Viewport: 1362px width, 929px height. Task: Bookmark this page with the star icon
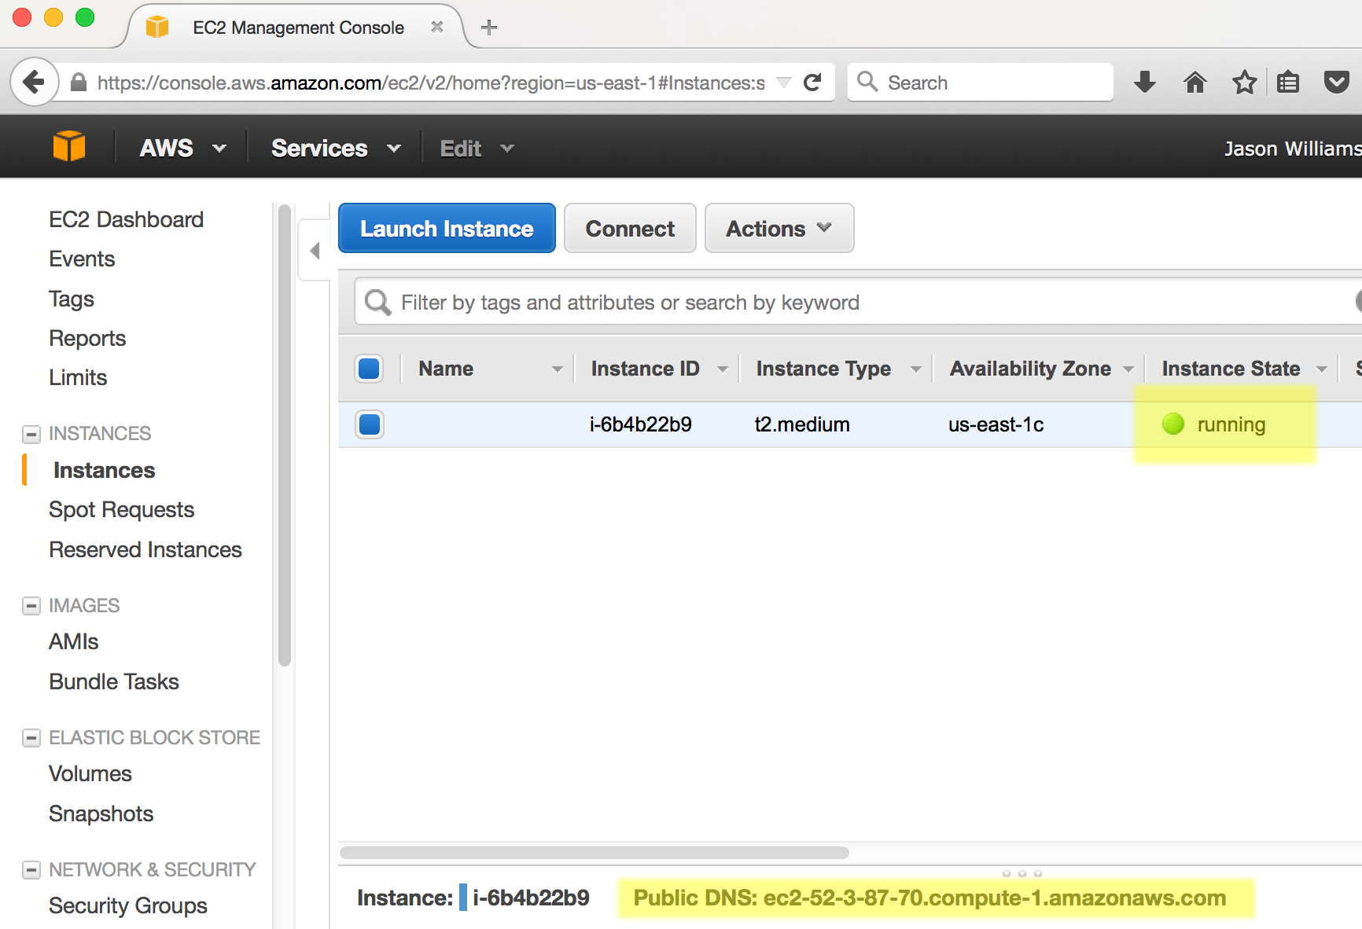coord(1244,82)
